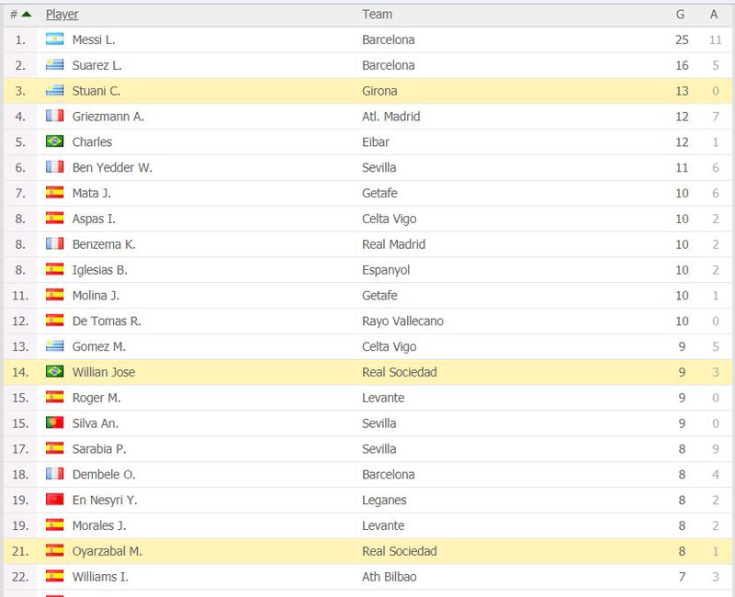This screenshot has height=597, width=735.
Task: Open Rayo Vallecano team page
Action: 402,321
